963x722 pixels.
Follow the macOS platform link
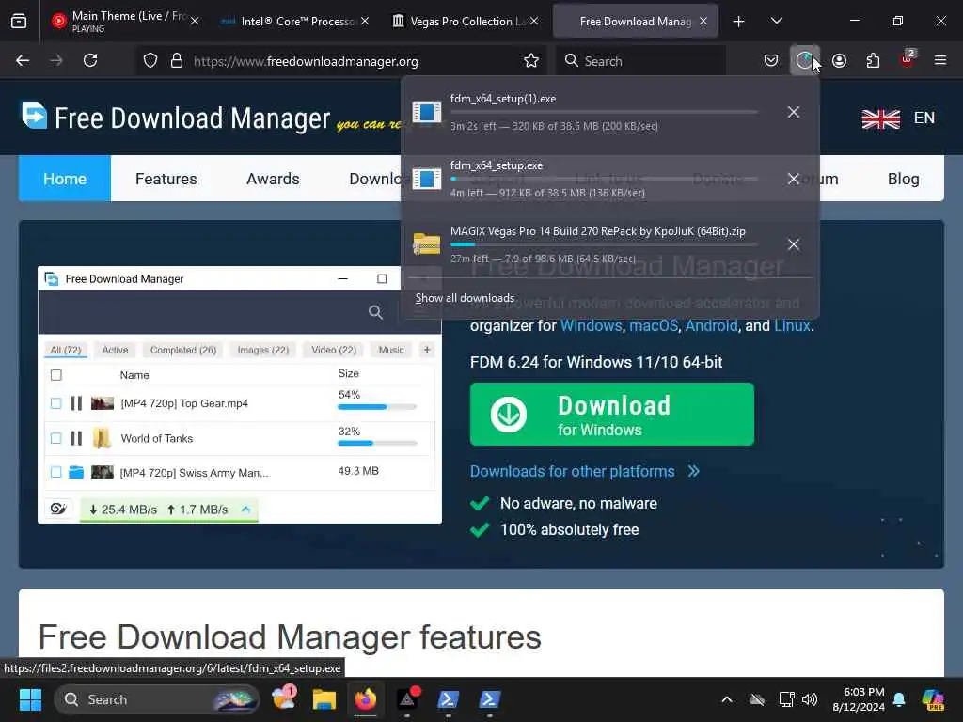pyautogui.click(x=654, y=325)
